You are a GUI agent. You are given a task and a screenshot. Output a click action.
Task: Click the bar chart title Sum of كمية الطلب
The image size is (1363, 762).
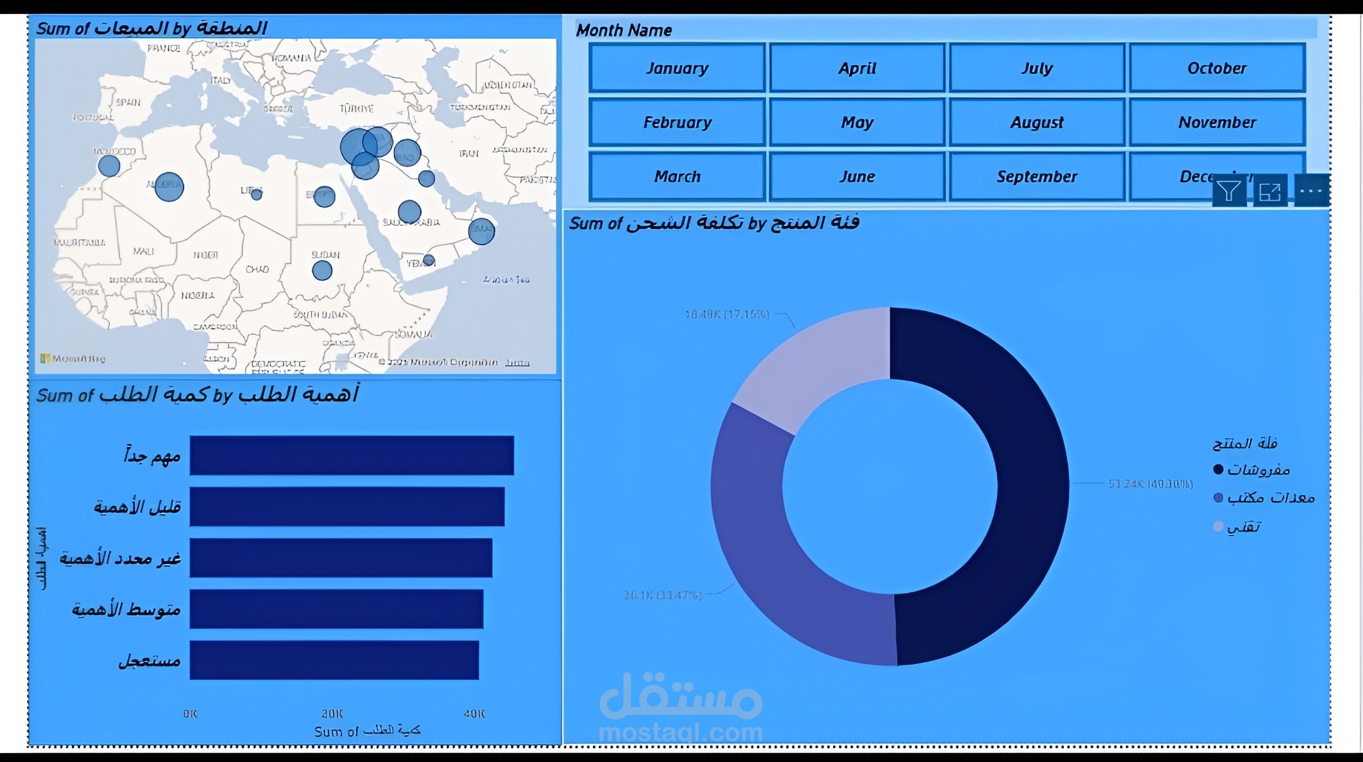(x=198, y=395)
